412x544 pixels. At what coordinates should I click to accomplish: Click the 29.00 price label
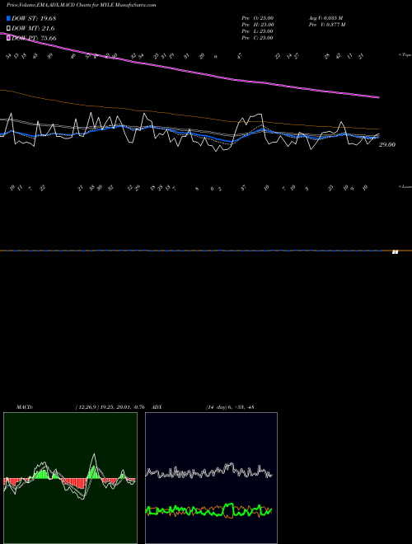tap(387, 145)
